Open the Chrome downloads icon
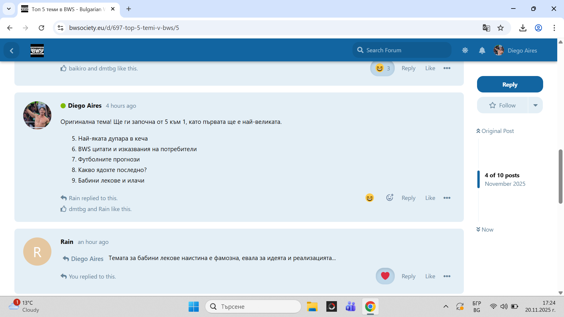Screen dimensions: 564x317 [x=523, y=28]
